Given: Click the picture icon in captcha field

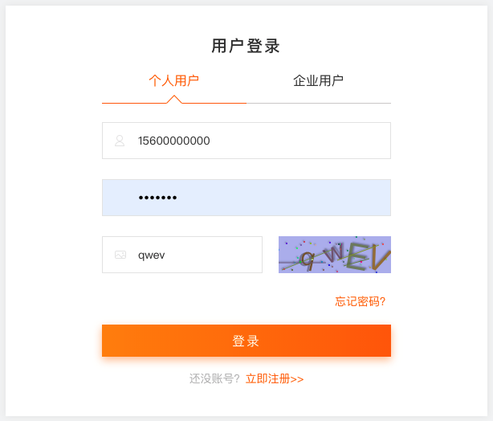Looking at the screenshot, I should (120, 255).
